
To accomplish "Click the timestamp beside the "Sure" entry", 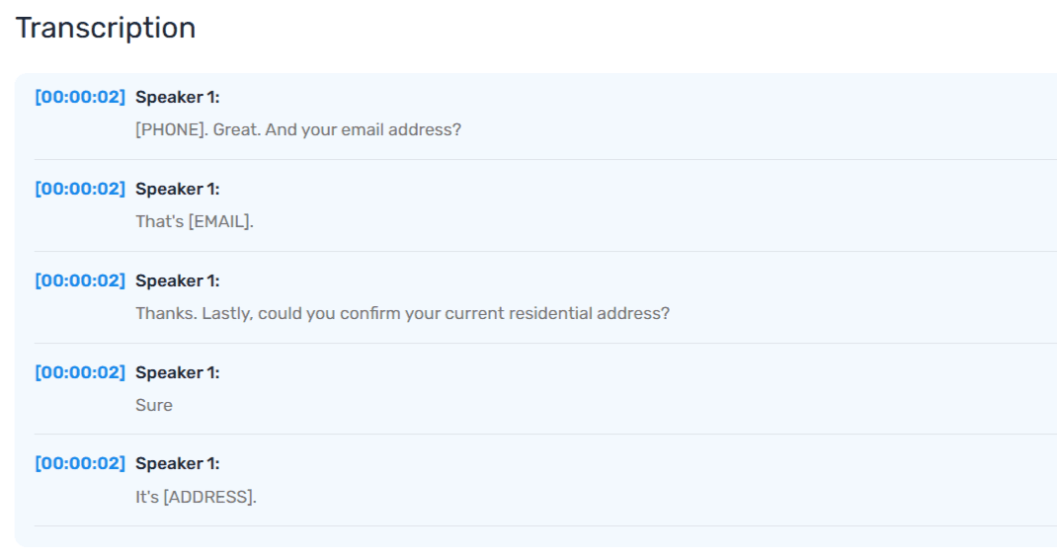I will click(80, 372).
